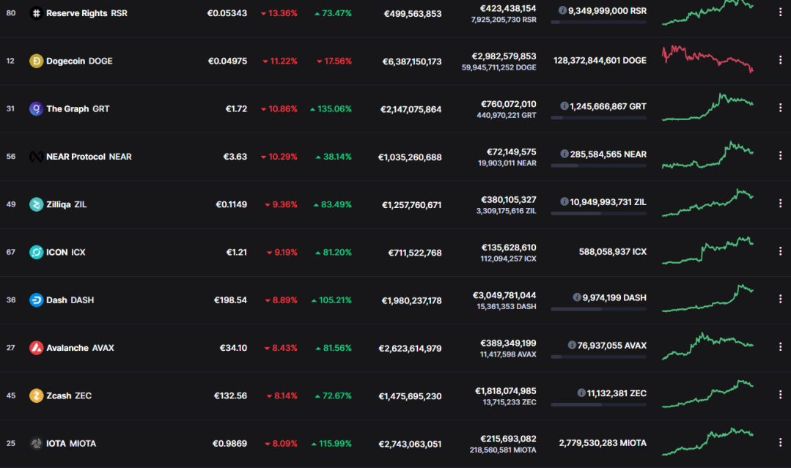Click the Dogecoin volume 59,945,711,252 DOGE
Screen dimensions: 791x468
(x=499, y=67)
